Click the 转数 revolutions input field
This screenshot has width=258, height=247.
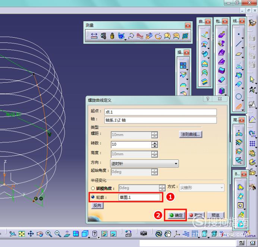(131, 145)
